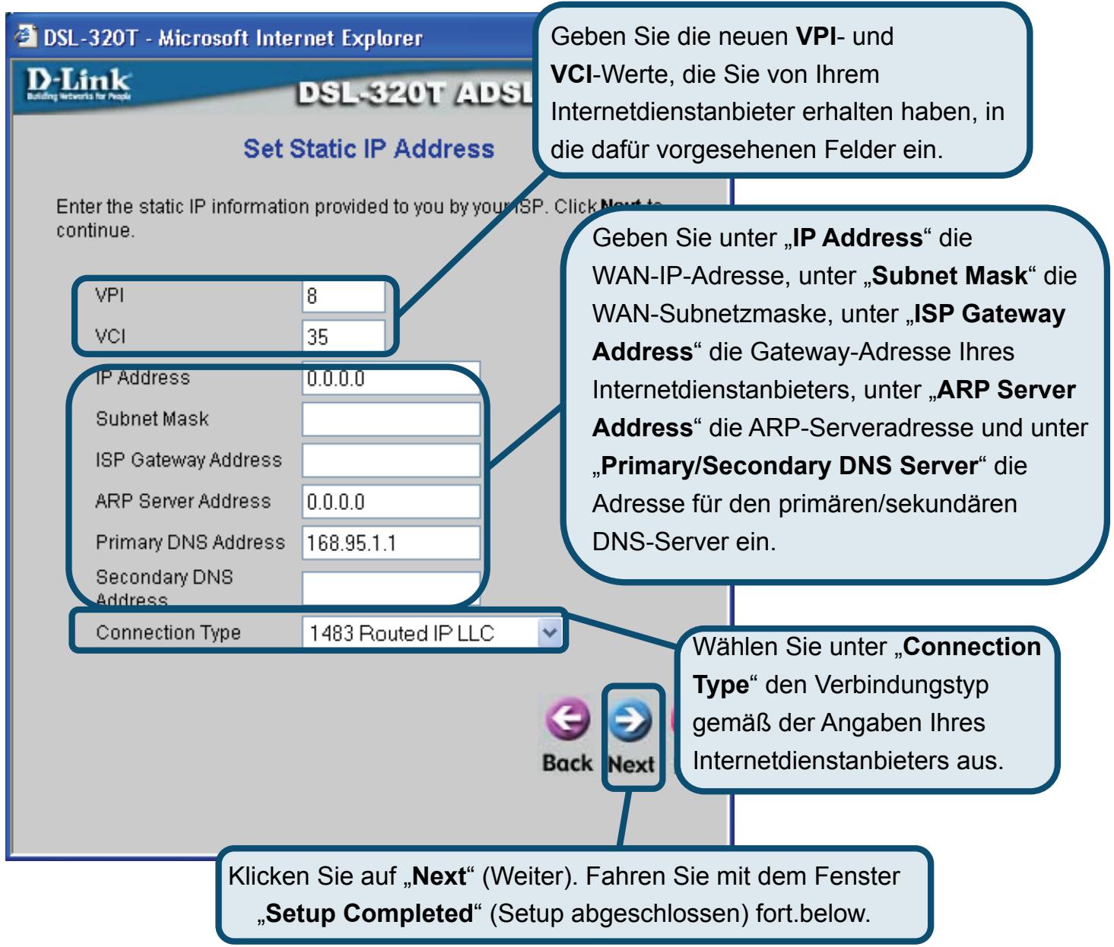Click the 'Set Static IP Address' heading

click(x=369, y=149)
